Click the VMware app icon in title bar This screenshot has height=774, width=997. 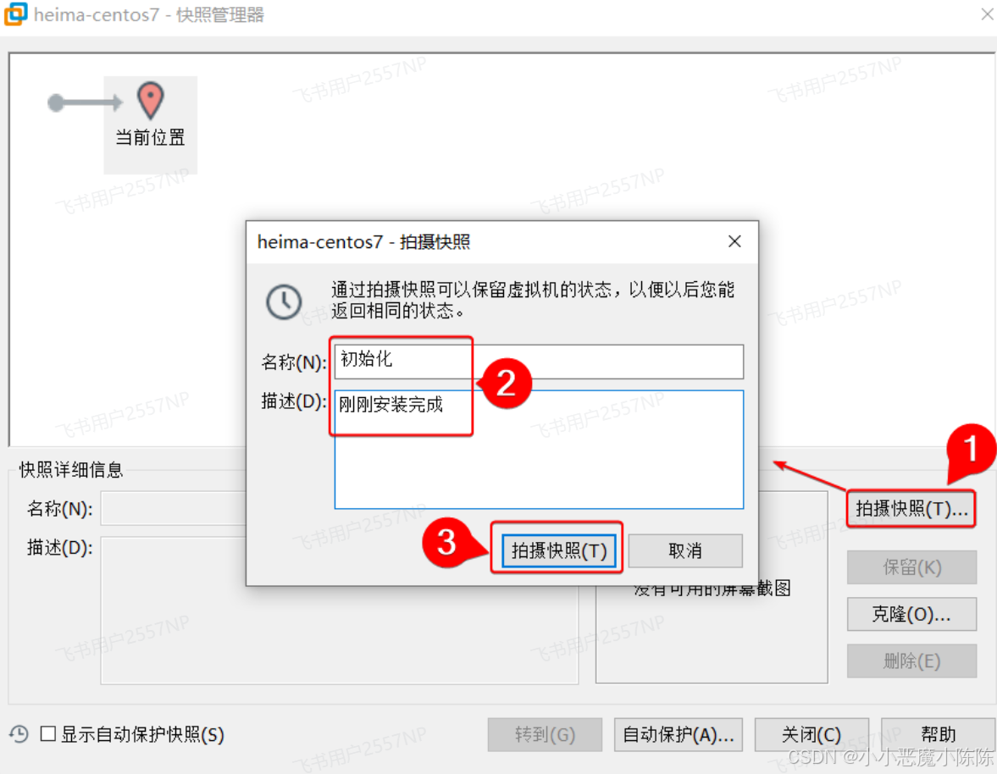coord(15,14)
